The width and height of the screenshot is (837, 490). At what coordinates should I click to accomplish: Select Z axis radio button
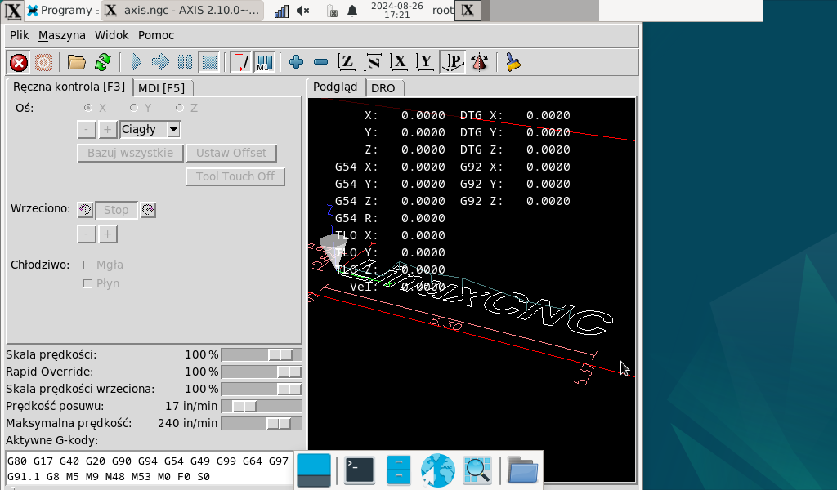pos(180,108)
